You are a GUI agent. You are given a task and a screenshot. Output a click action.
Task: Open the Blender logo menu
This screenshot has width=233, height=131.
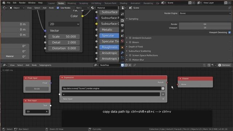point(4,3)
